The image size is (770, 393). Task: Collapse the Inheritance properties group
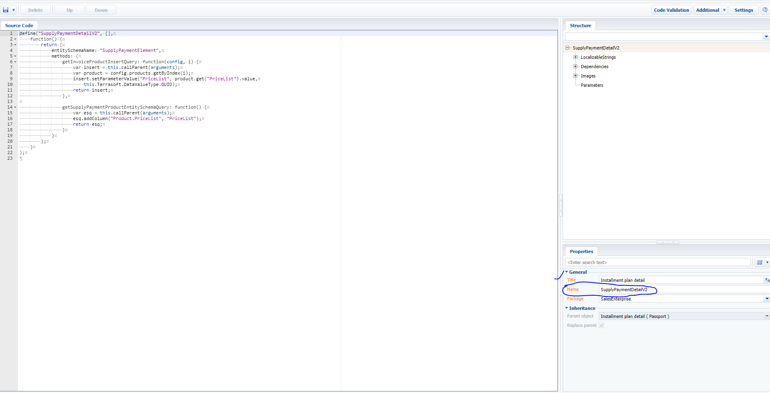pyautogui.click(x=567, y=308)
